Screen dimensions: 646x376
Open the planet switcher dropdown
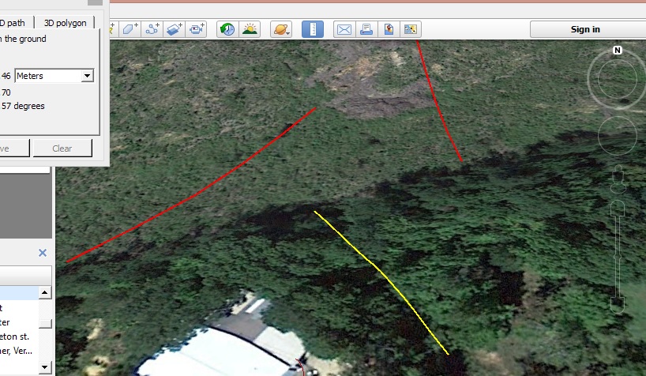282,29
